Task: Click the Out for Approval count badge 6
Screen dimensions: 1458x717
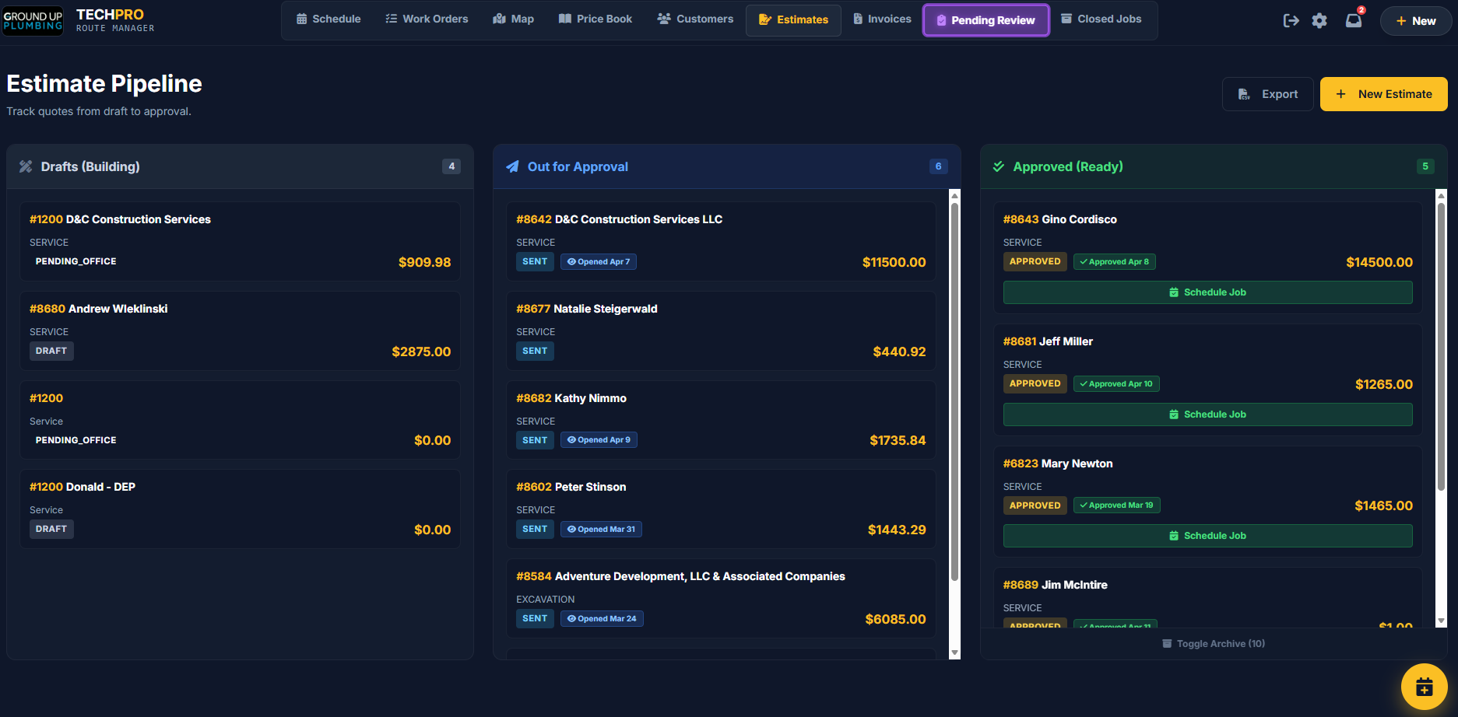Action: [x=938, y=166]
